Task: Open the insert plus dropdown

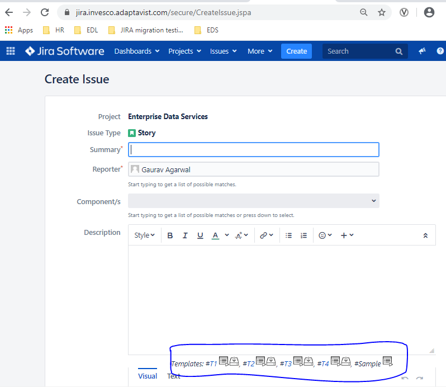Action: click(x=347, y=235)
